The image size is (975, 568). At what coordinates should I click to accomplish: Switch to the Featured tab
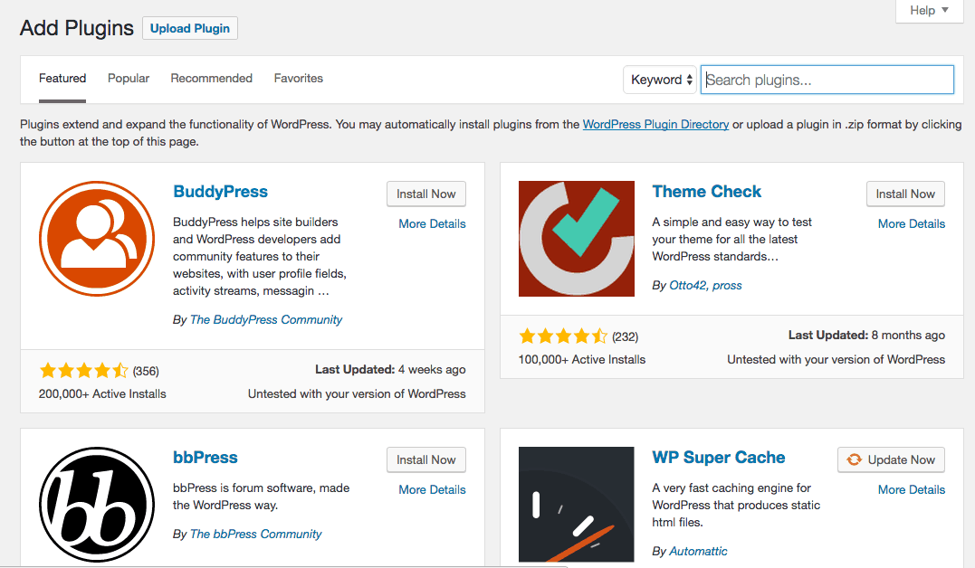coord(62,79)
